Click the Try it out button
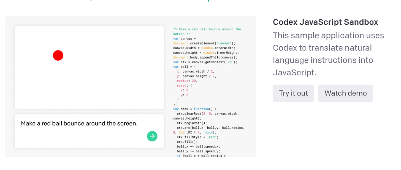This screenshot has width=401, height=170. [293, 93]
